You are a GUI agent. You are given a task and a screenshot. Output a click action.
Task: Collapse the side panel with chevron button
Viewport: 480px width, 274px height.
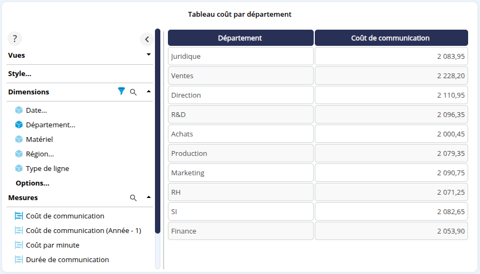coord(146,39)
